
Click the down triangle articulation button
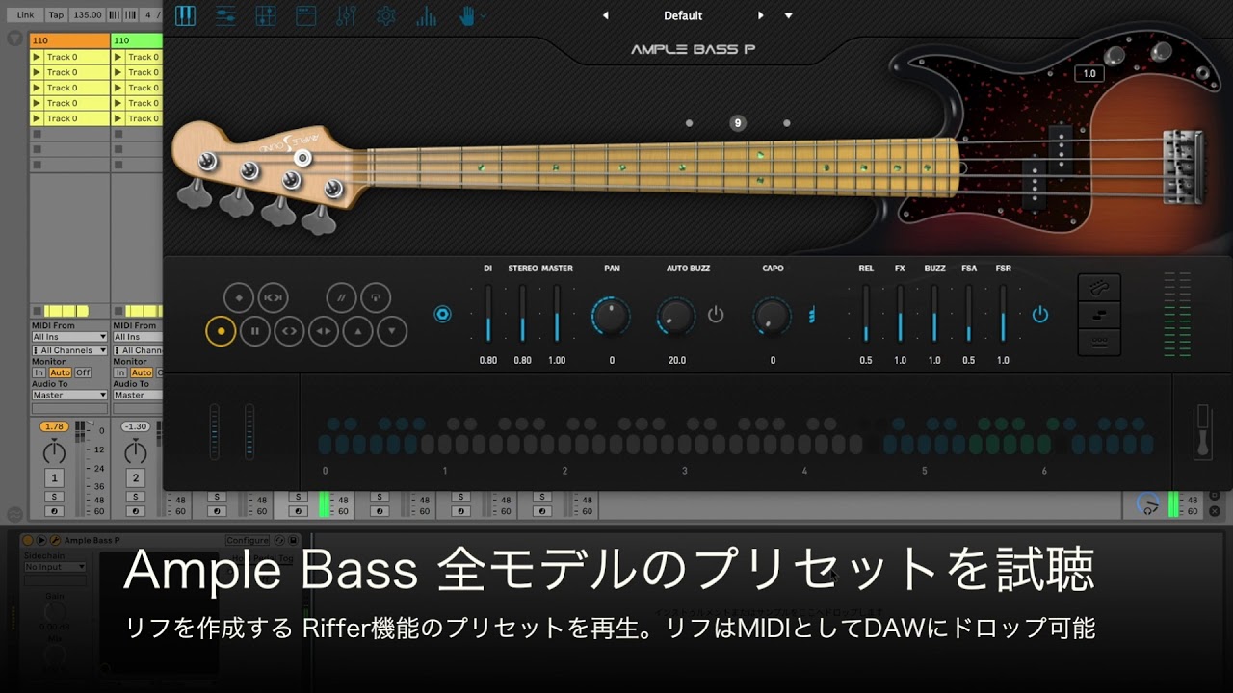click(392, 331)
